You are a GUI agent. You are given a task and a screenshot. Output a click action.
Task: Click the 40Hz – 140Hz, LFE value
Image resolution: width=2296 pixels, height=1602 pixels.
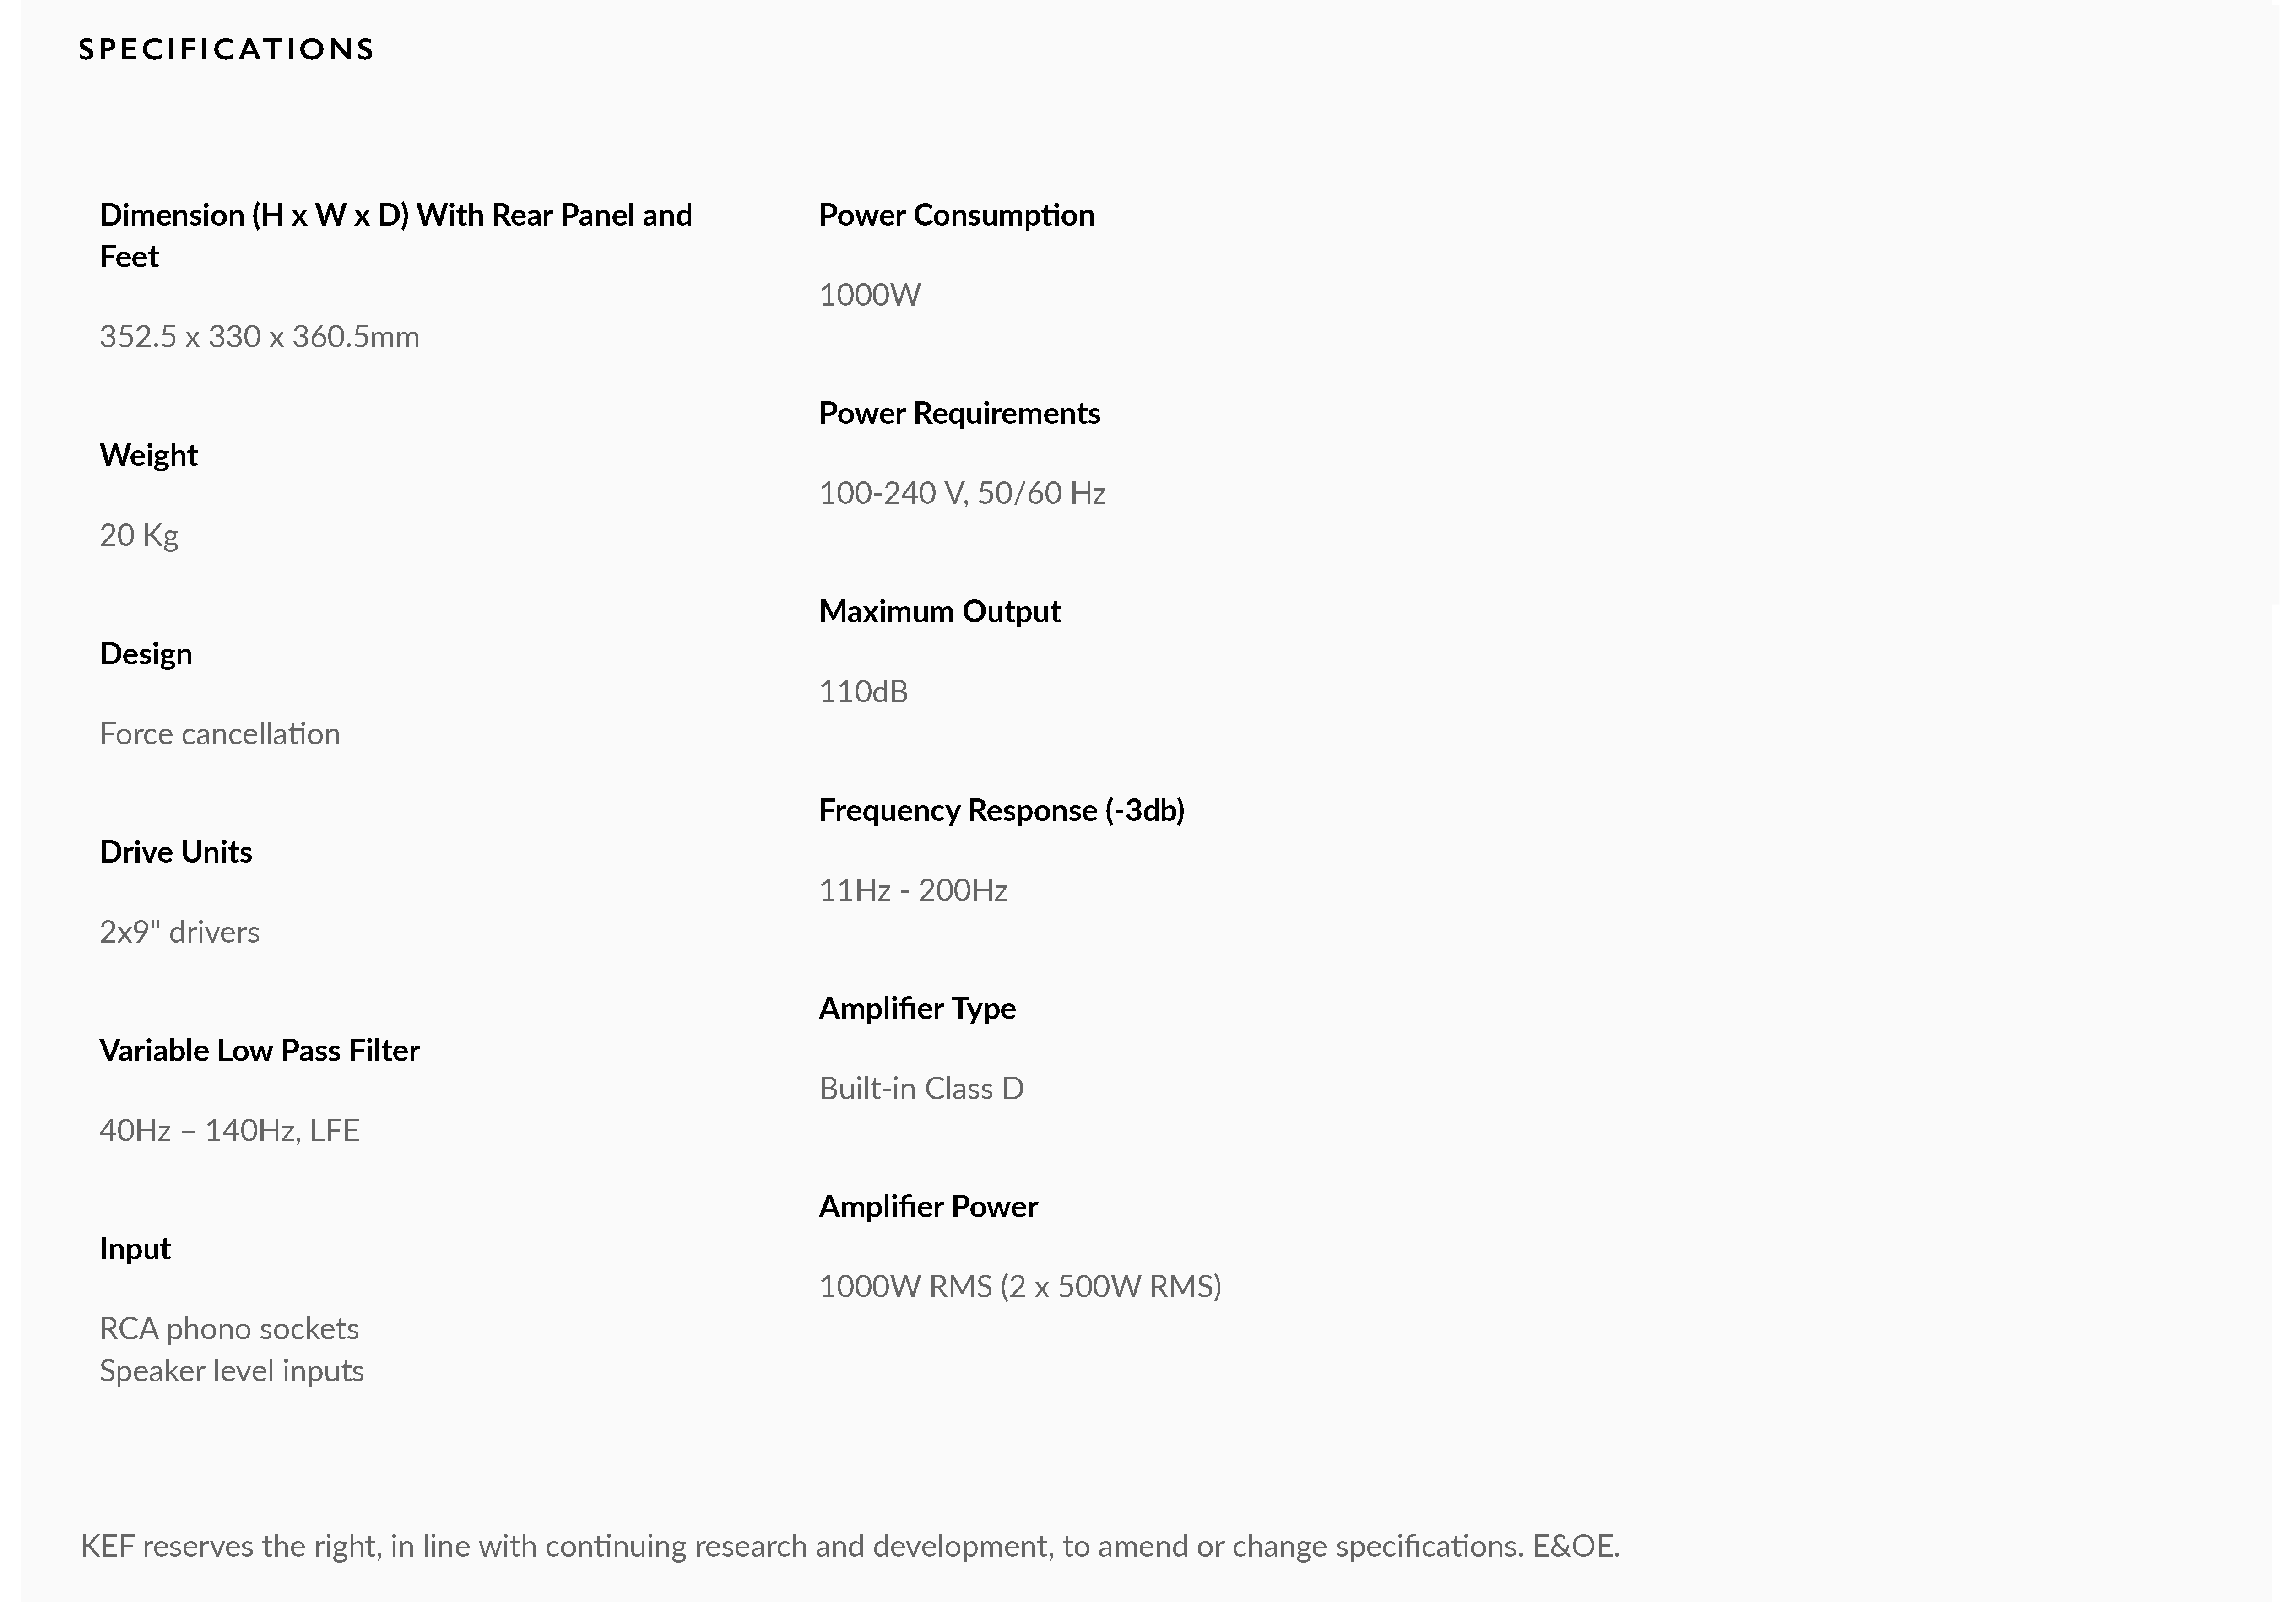[229, 1131]
